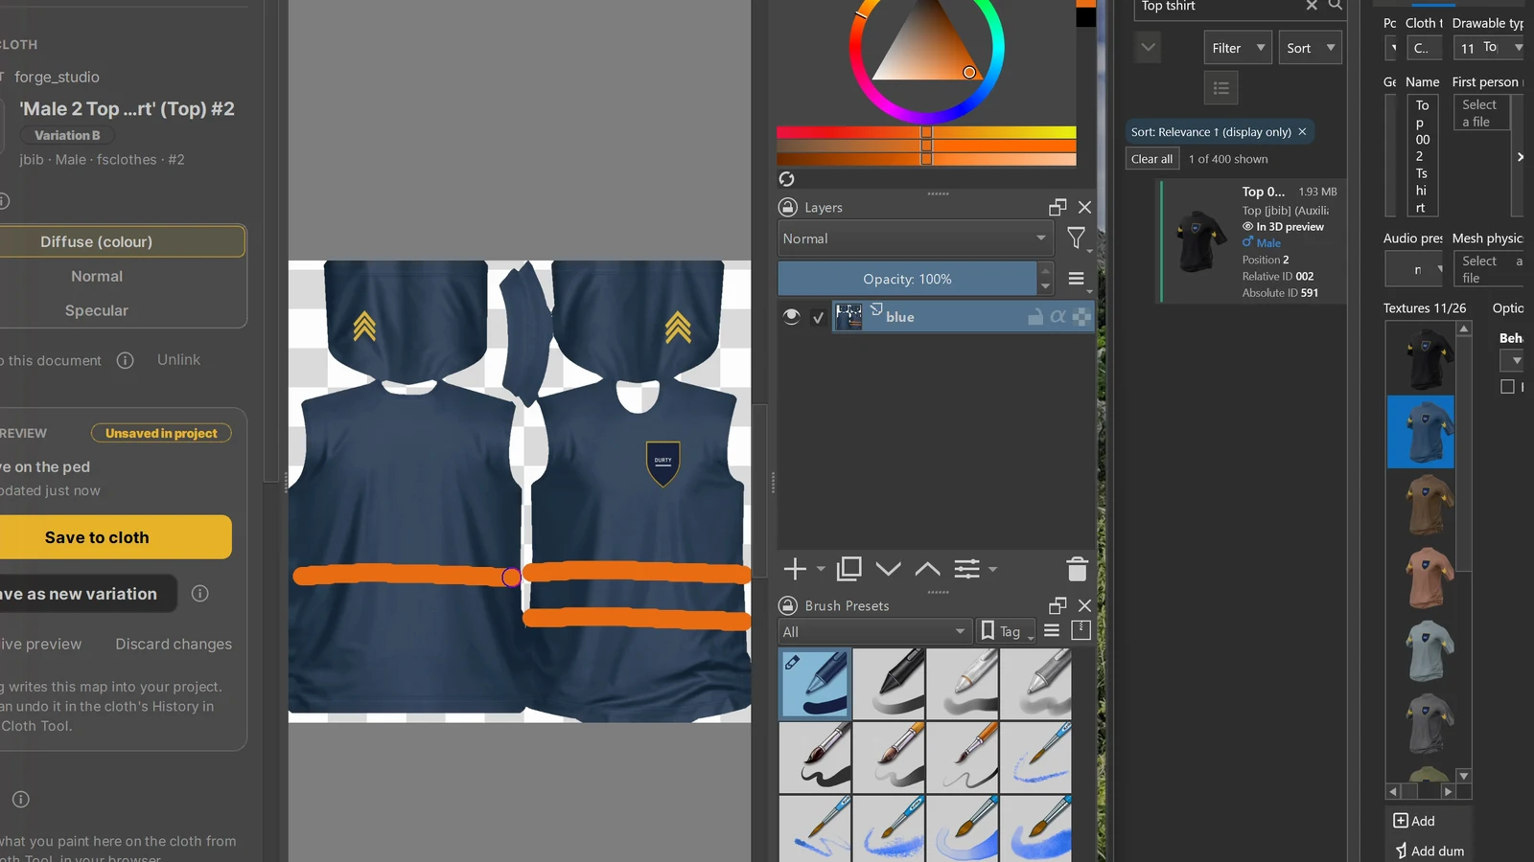Select the Diffuse (colour) map tab
This screenshot has height=862, width=1534.
(x=97, y=241)
